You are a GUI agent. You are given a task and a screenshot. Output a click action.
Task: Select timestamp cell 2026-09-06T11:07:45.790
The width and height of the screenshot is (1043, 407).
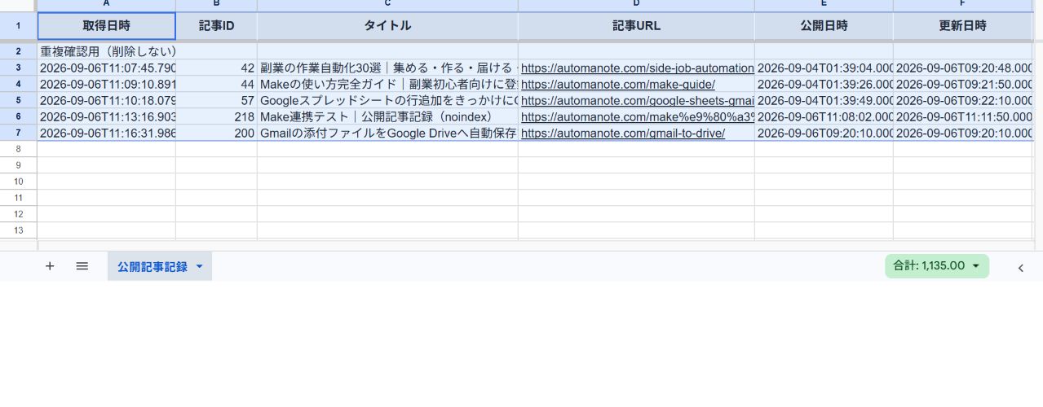click(x=107, y=68)
